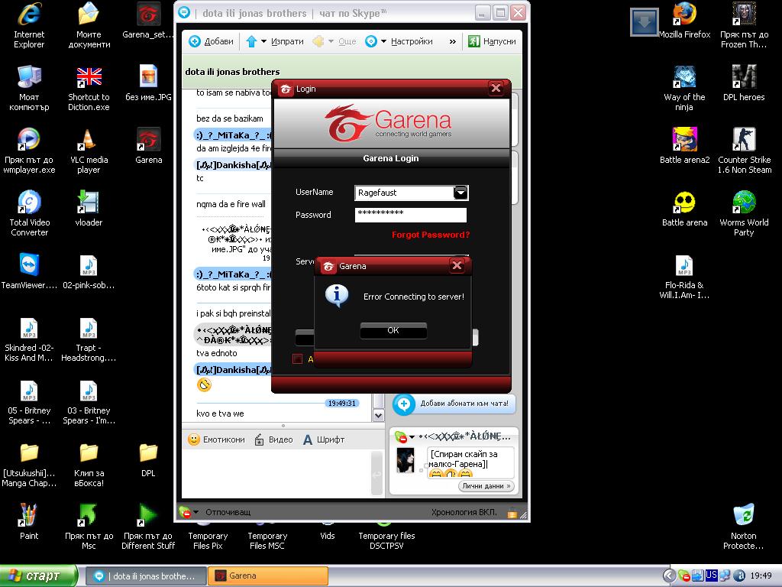
Task: Click the US language indicator in tray
Action: pos(711,575)
